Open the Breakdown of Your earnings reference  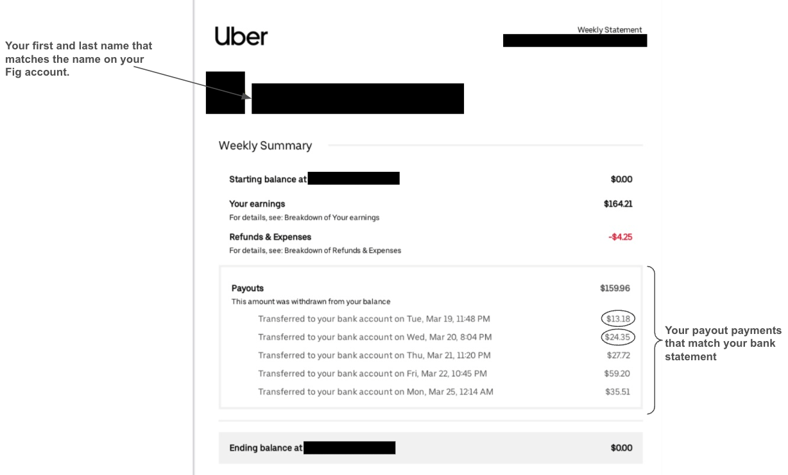tap(332, 217)
